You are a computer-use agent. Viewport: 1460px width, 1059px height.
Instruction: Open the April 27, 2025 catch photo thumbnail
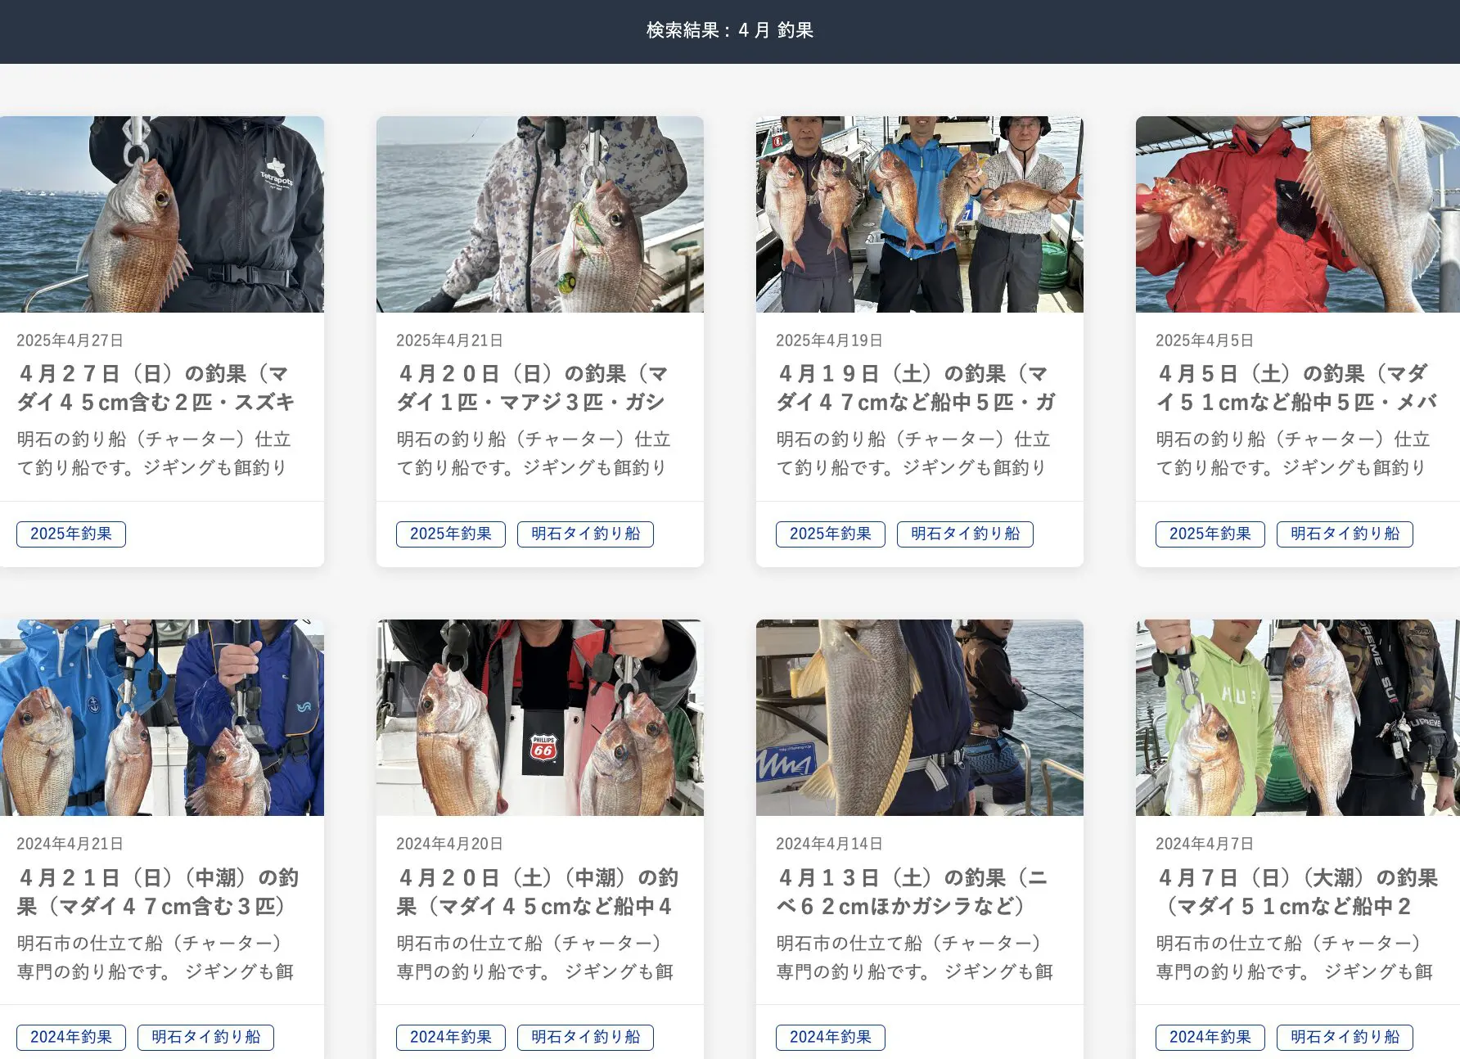pos(161,214)
